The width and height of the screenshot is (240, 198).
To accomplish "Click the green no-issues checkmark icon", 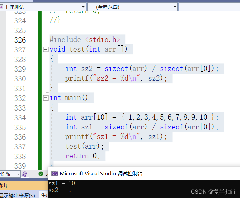I will click(x=41, y=174).
